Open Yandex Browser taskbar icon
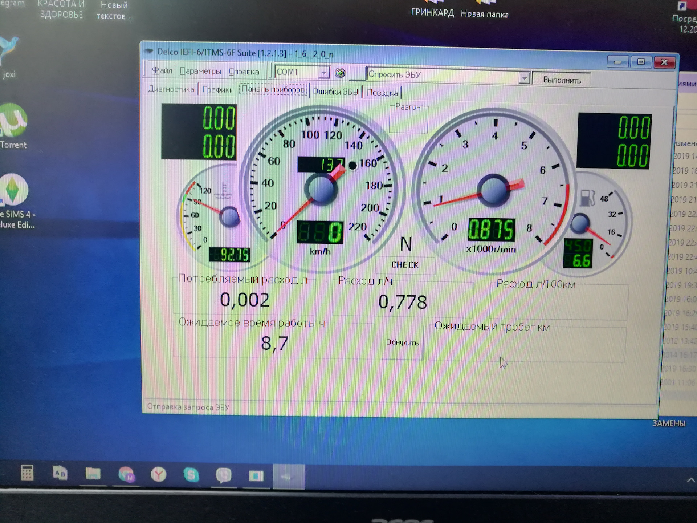The width and height of the screenshot is (697, 523). (159, 474)
